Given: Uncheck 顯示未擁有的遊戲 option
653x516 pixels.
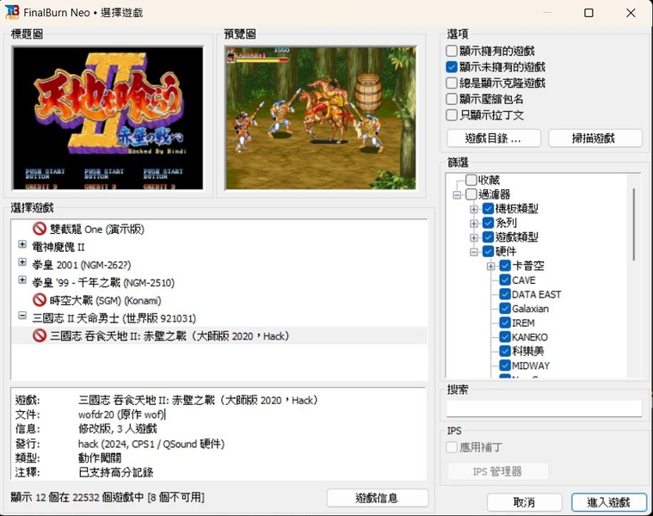Looking at the screenshot, I should click(x=452, y=66).
